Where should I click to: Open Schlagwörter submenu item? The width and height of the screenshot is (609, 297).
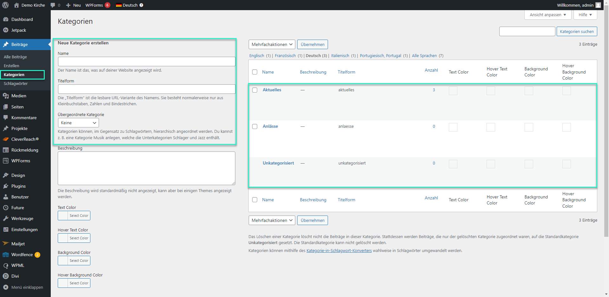coord(16,84)
